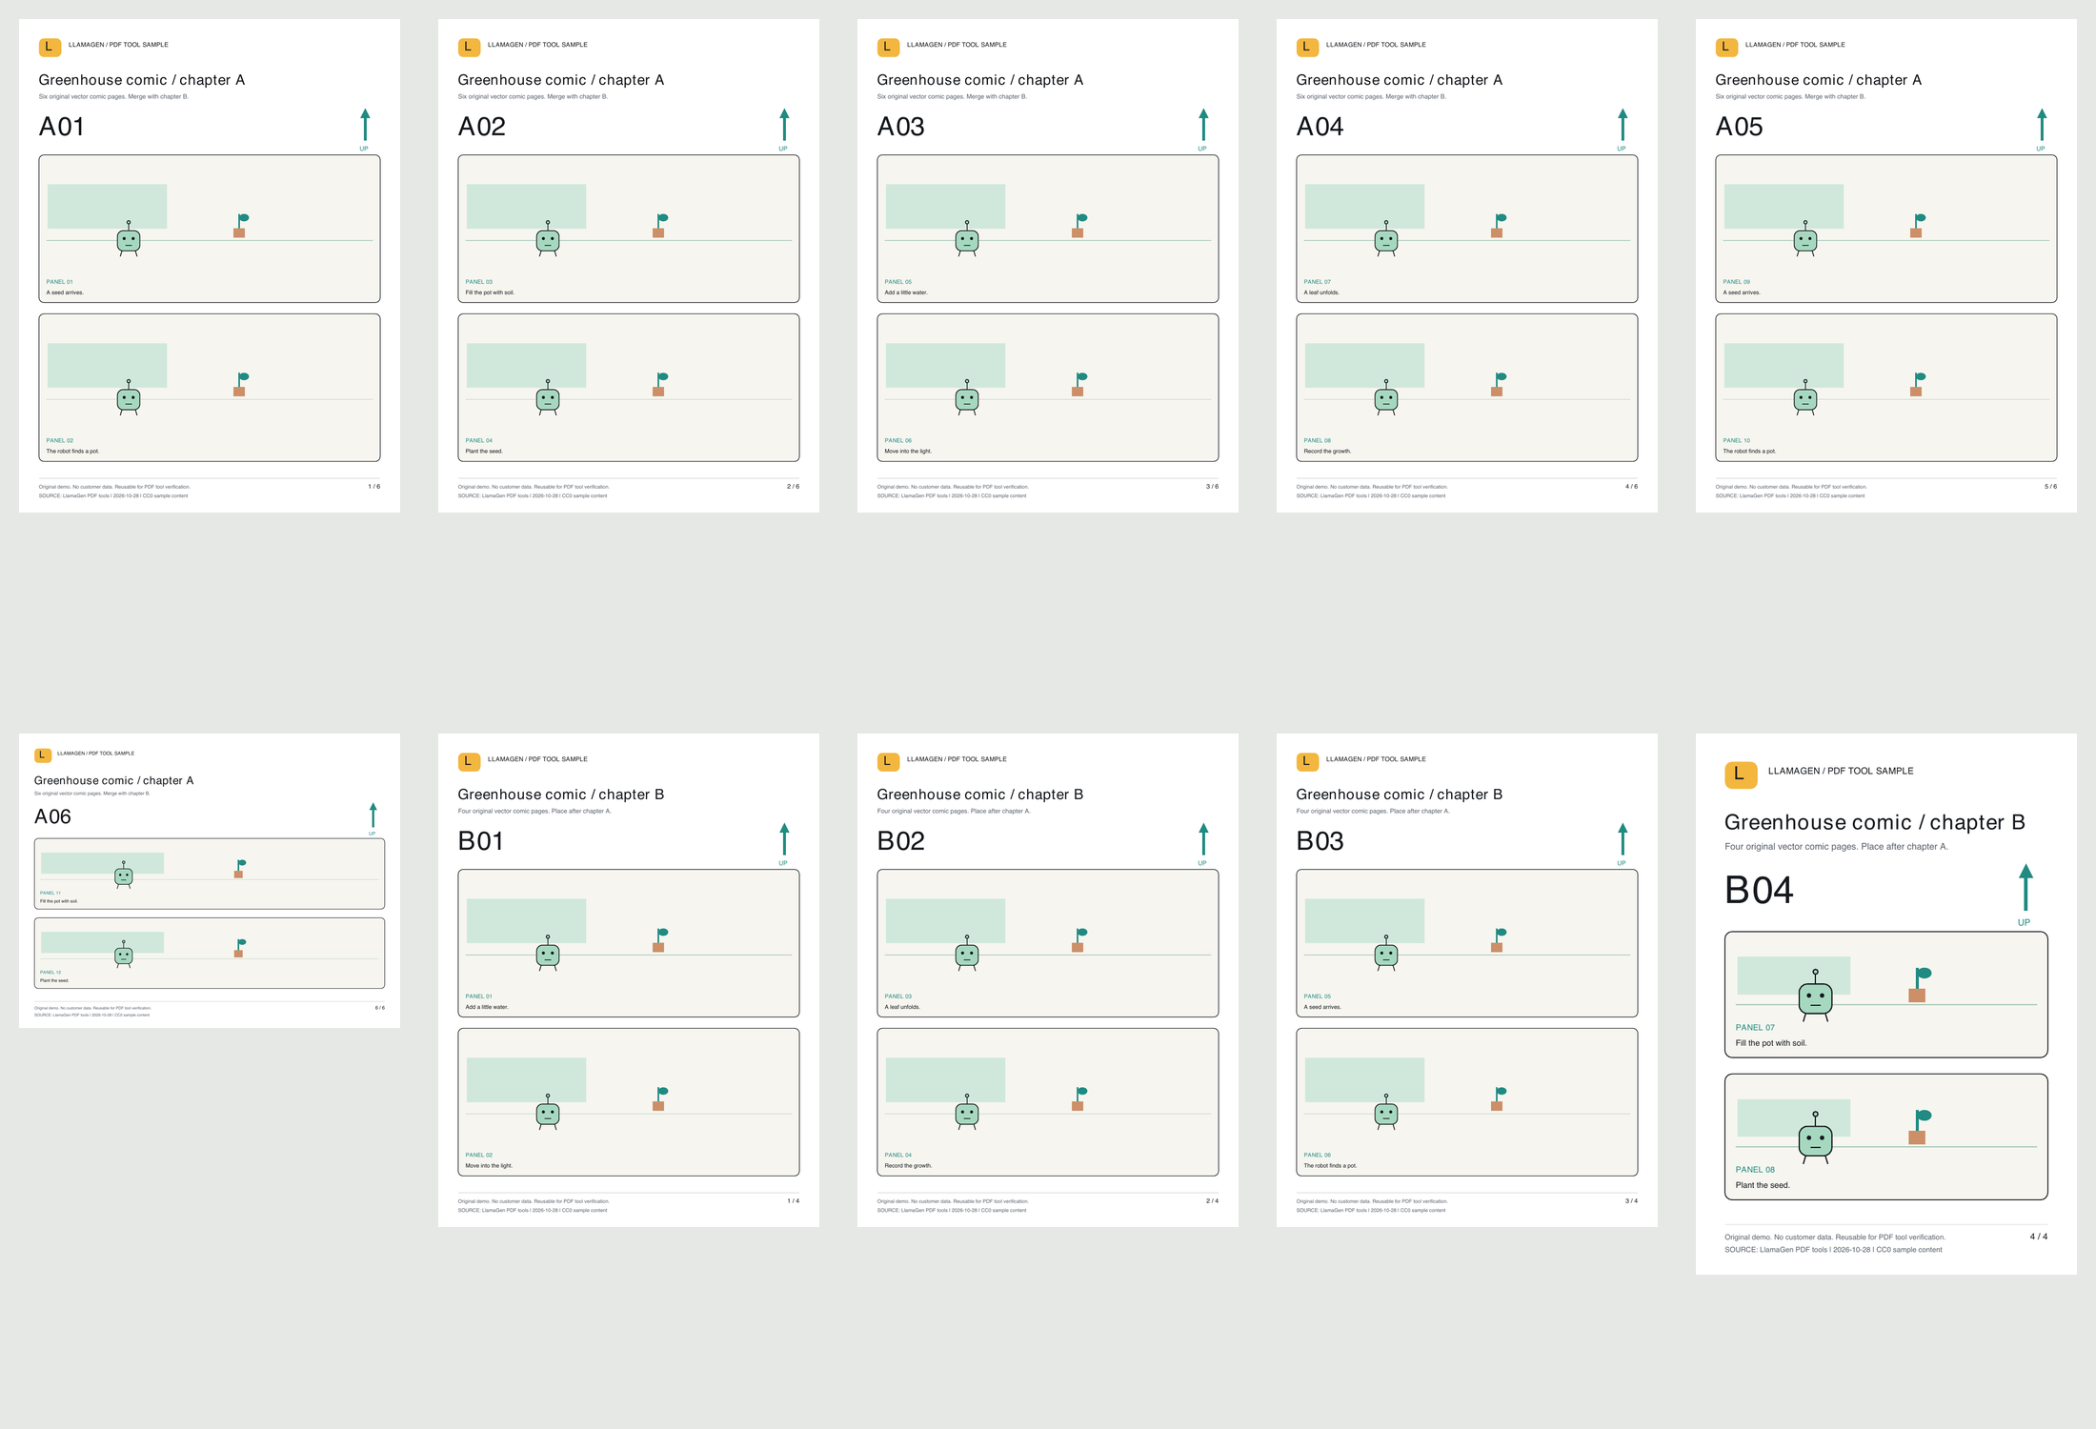Image resolution: width=2096 pixels, height=1429 pixels.
Task: Click the potted plant in PANEL 03 of page B02
Action: 1078,940
